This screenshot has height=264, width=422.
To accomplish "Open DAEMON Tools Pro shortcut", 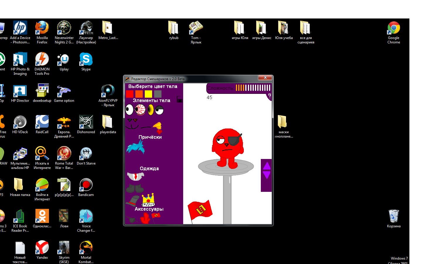I will pyautogui.click(x=42, y=64).
